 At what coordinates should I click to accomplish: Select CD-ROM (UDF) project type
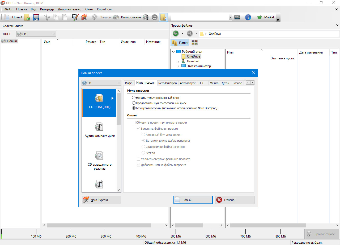[x=99, y=103]
